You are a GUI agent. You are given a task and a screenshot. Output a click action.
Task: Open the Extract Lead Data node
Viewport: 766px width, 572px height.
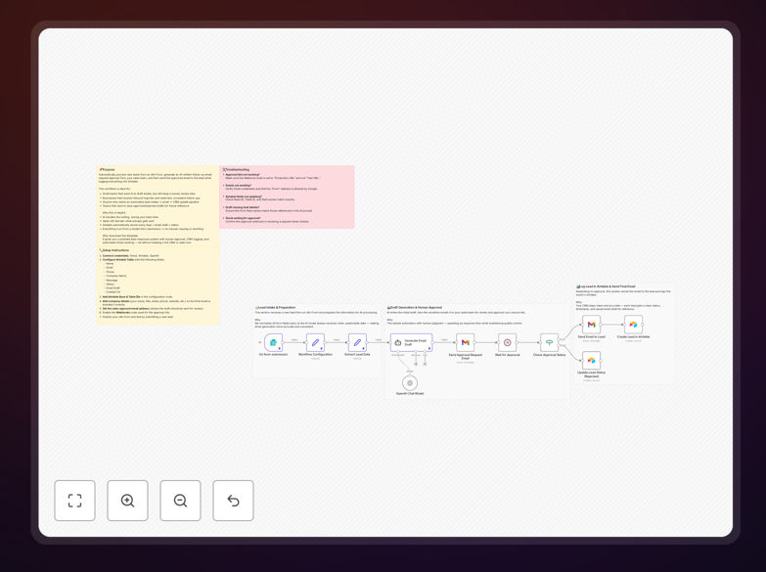[358, 342]
